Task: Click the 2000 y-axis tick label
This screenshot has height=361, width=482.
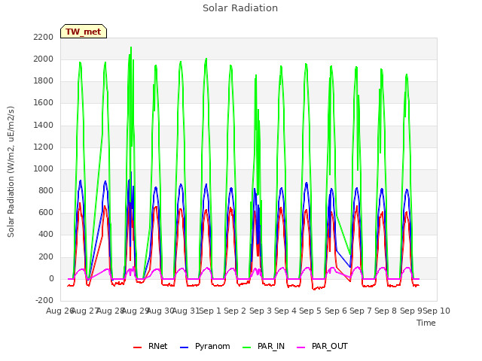Action: pos(44,59)
